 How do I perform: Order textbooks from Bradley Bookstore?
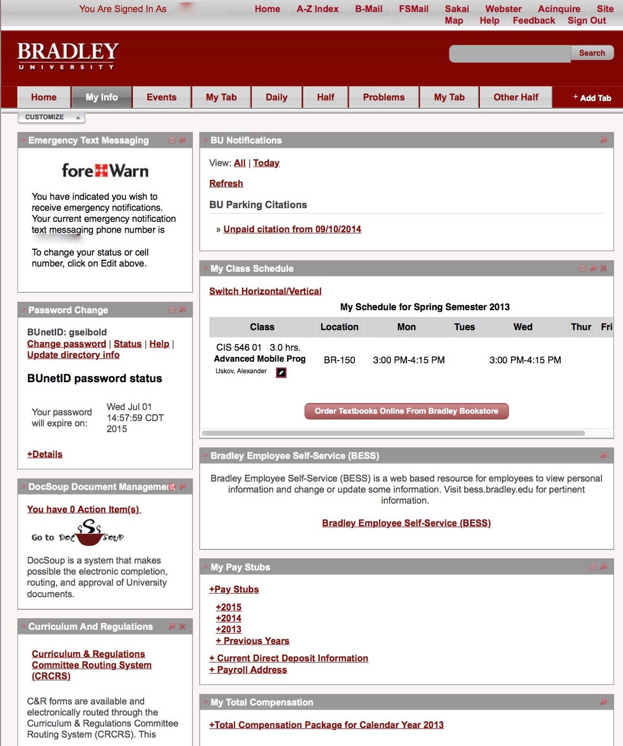pyautogui.click(x=406, y=411)
